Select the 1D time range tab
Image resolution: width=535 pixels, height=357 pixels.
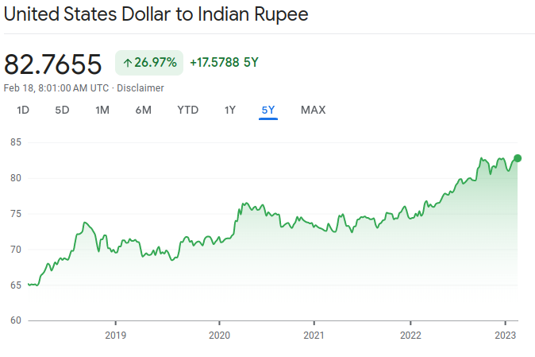pyautogui.click(x=23, y=110)
